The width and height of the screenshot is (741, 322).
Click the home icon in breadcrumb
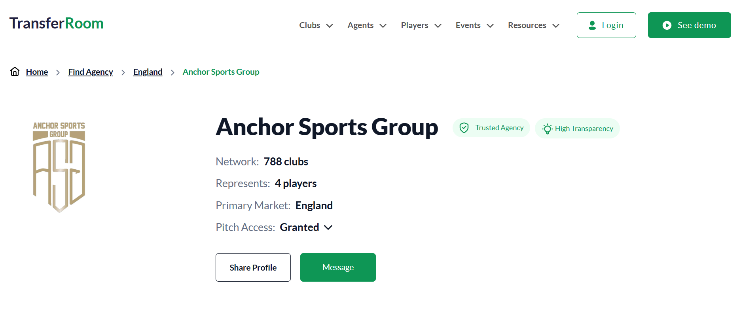point(15,72)
